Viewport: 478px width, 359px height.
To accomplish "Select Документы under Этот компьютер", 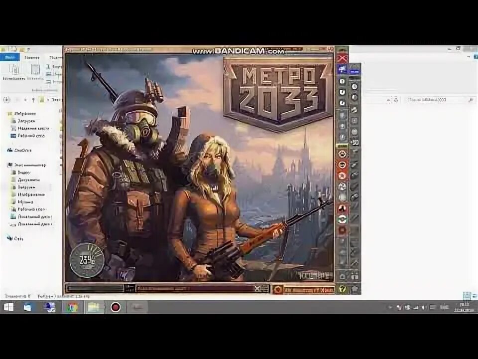I will (x=25, y=180).
